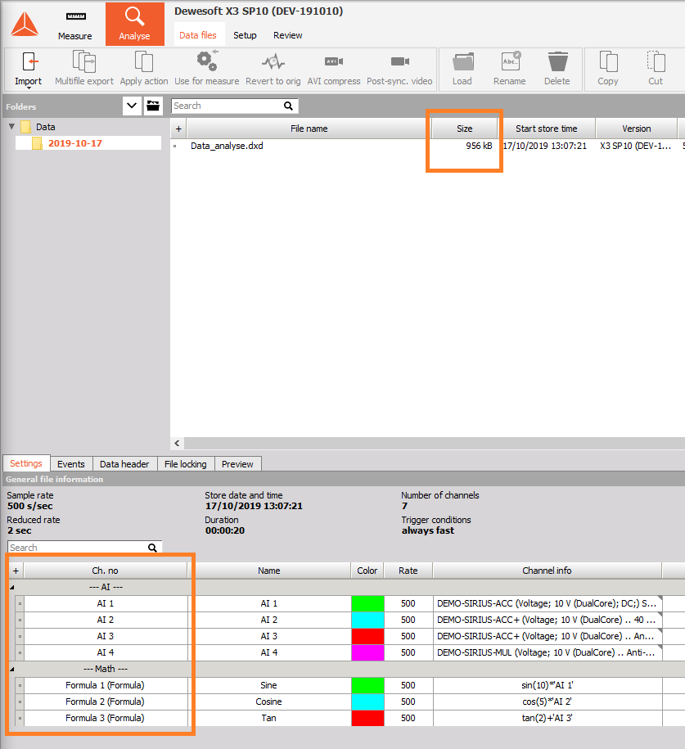Click the open folder browse icon
The height and width of the screenshot is (749, 685).
pos(153,106)
